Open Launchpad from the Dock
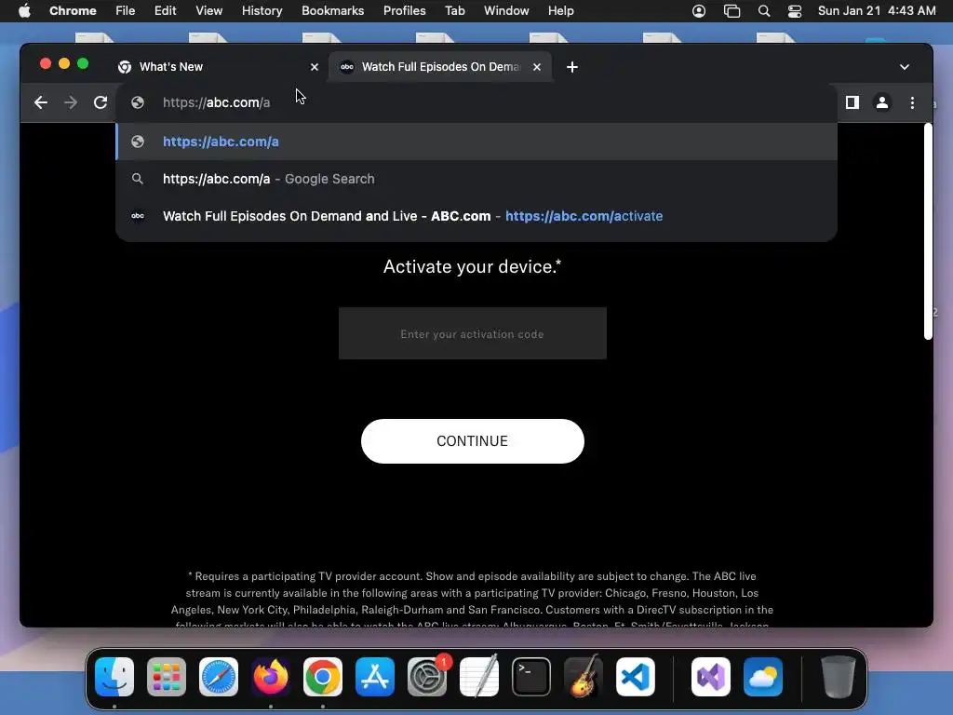The image size is (953, 715). click(x=167, y=677)
